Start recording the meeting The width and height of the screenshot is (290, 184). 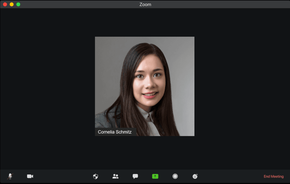(x=175, y=176)
